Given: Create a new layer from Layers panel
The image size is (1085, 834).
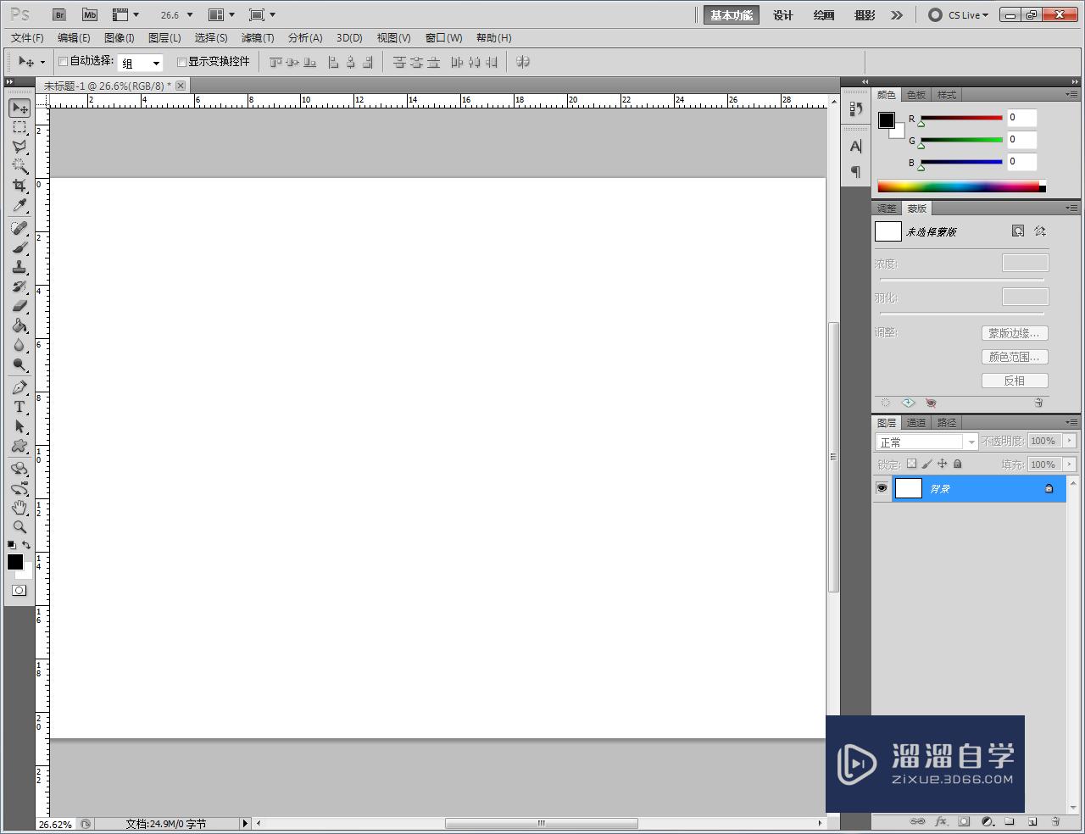Looking at the screenshot, I should pyautogui.click(x=1032, y=821).
